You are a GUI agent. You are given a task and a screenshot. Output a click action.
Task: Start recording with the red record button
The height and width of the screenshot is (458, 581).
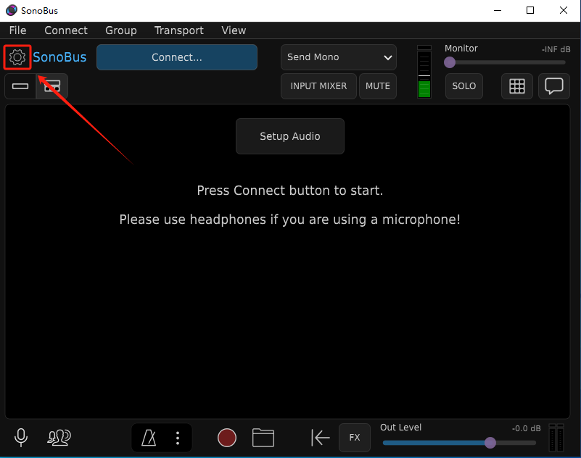pyautogui.click(x=227, y=438)
